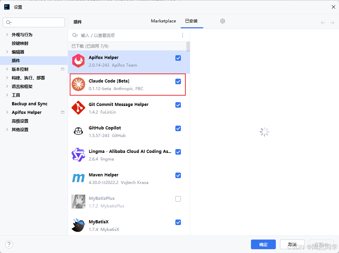Click the Git Commit Message Helper icon
This screenshot has width=339, height=253.
coord(78,108)
